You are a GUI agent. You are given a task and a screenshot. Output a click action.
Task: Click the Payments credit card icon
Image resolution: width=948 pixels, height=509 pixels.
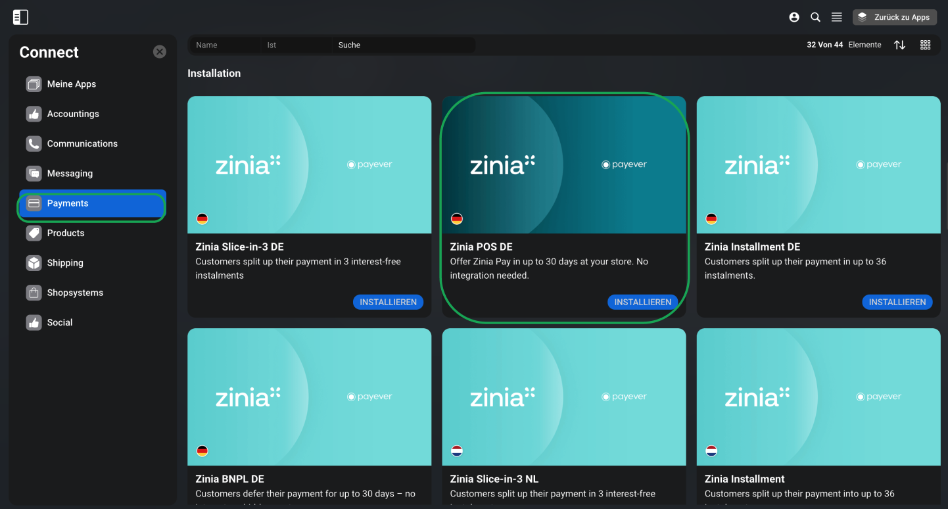click(x=34, y=203)
